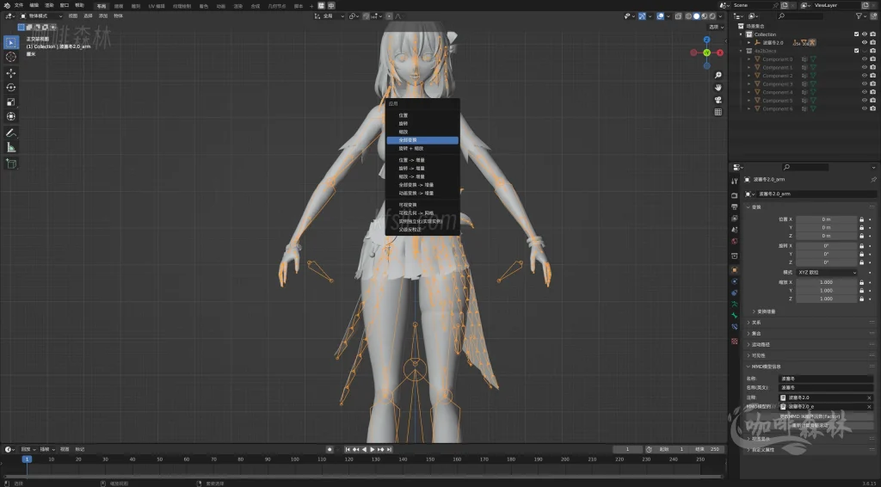Open the World properties tab icon
Image resolution: width=881 pixels, height=487 pixels.
click(x=735, y=242)
